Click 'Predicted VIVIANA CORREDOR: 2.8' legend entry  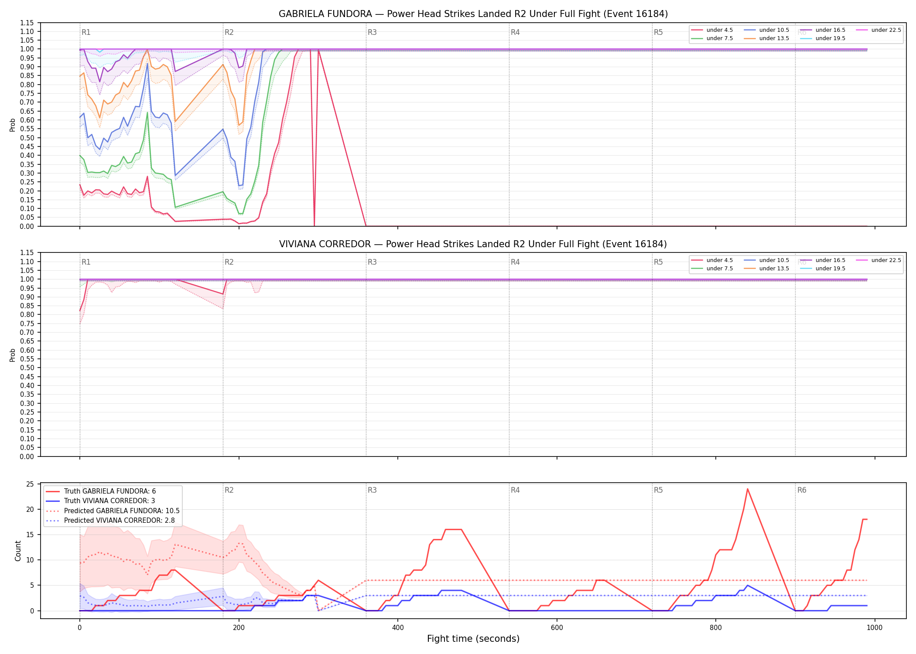click(x=110, y=521)
